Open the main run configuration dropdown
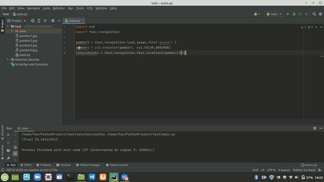Screen dimensions: 324x182 tap(274, 14)
